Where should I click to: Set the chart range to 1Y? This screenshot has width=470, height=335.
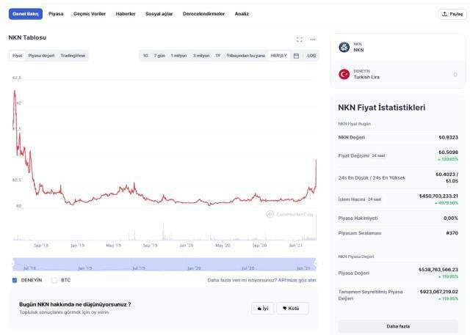click(x=218, y=56)
